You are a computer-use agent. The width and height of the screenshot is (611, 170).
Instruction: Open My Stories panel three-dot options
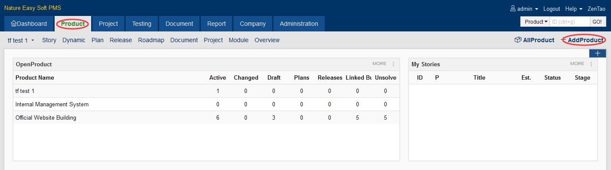click(x=591, y=64)
